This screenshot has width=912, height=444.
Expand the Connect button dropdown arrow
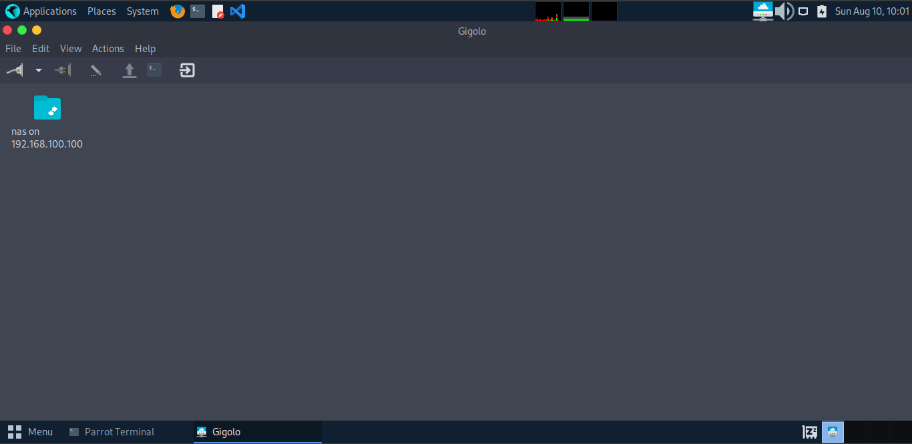click(38, 69)
